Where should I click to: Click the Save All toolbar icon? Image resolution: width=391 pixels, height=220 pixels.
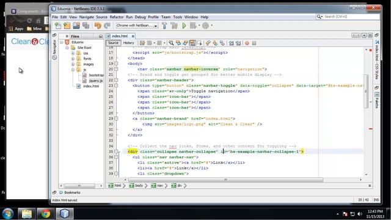tap(86, 26)
